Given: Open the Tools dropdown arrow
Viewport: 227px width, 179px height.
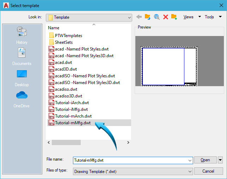Looking at the screenshot, I should [x=220, y=17].
